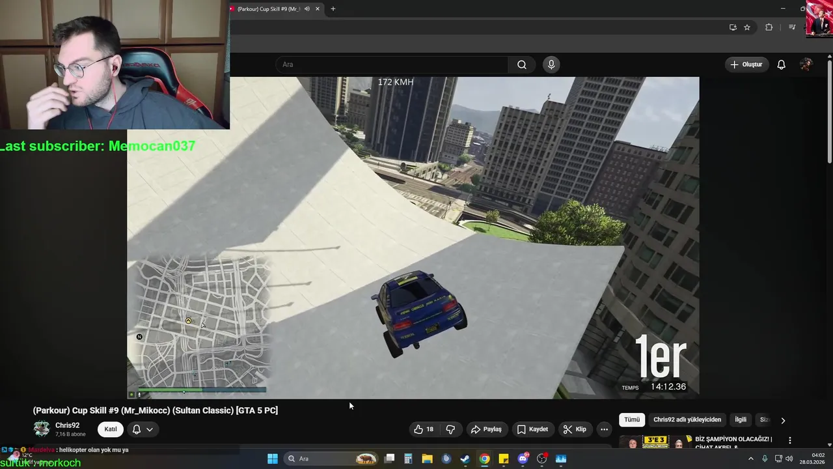The height and width of the screenshot is (469, 833).
Task: Open the blue image app taskbar icon
Action: pos(561,459)
